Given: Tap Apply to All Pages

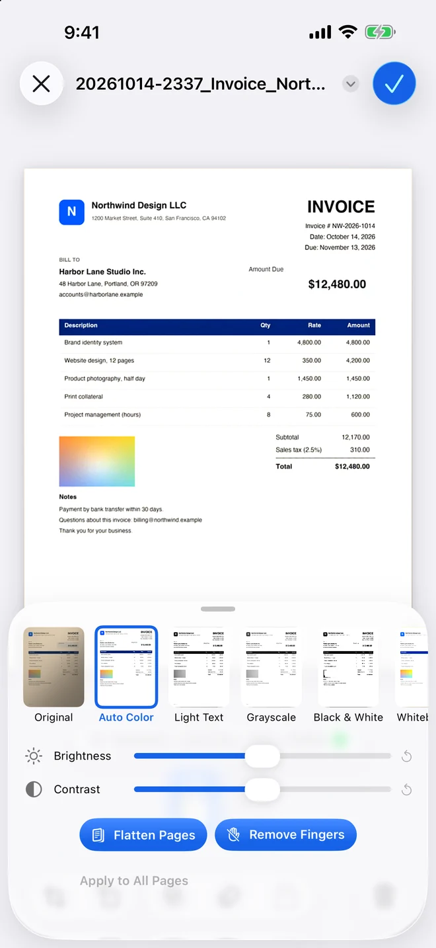Looking at the screenshot, I should [x=134, y=881].
